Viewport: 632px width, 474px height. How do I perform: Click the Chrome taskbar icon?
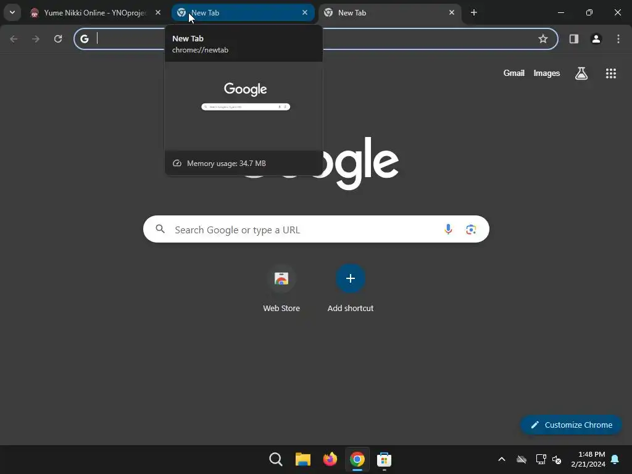[x=357, y=459]
